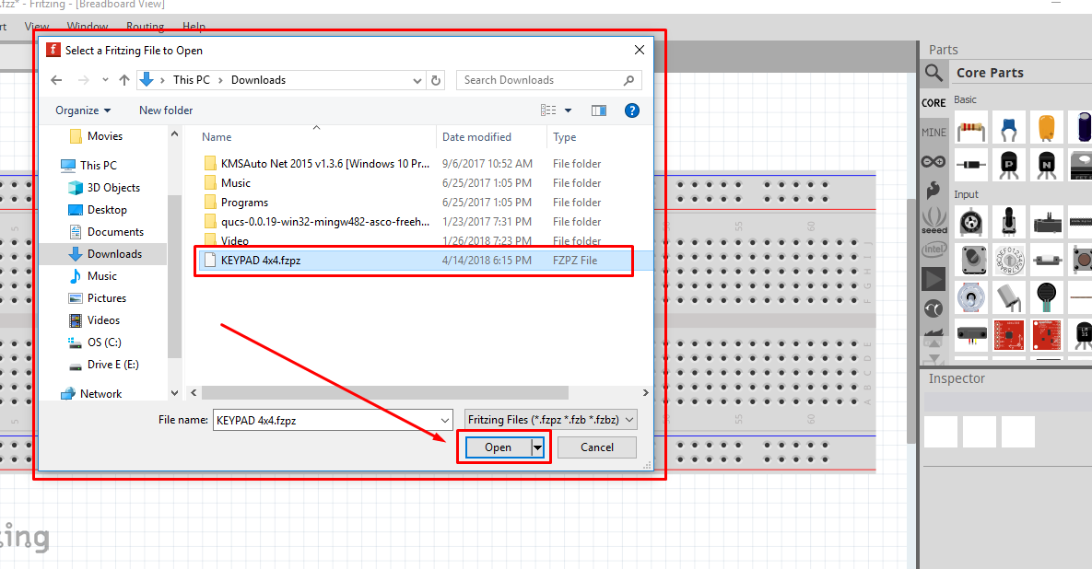Select the resistor part in Core Parts

pos(971,128)
